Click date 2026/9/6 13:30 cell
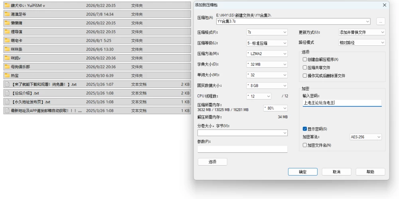 [100, 49]
